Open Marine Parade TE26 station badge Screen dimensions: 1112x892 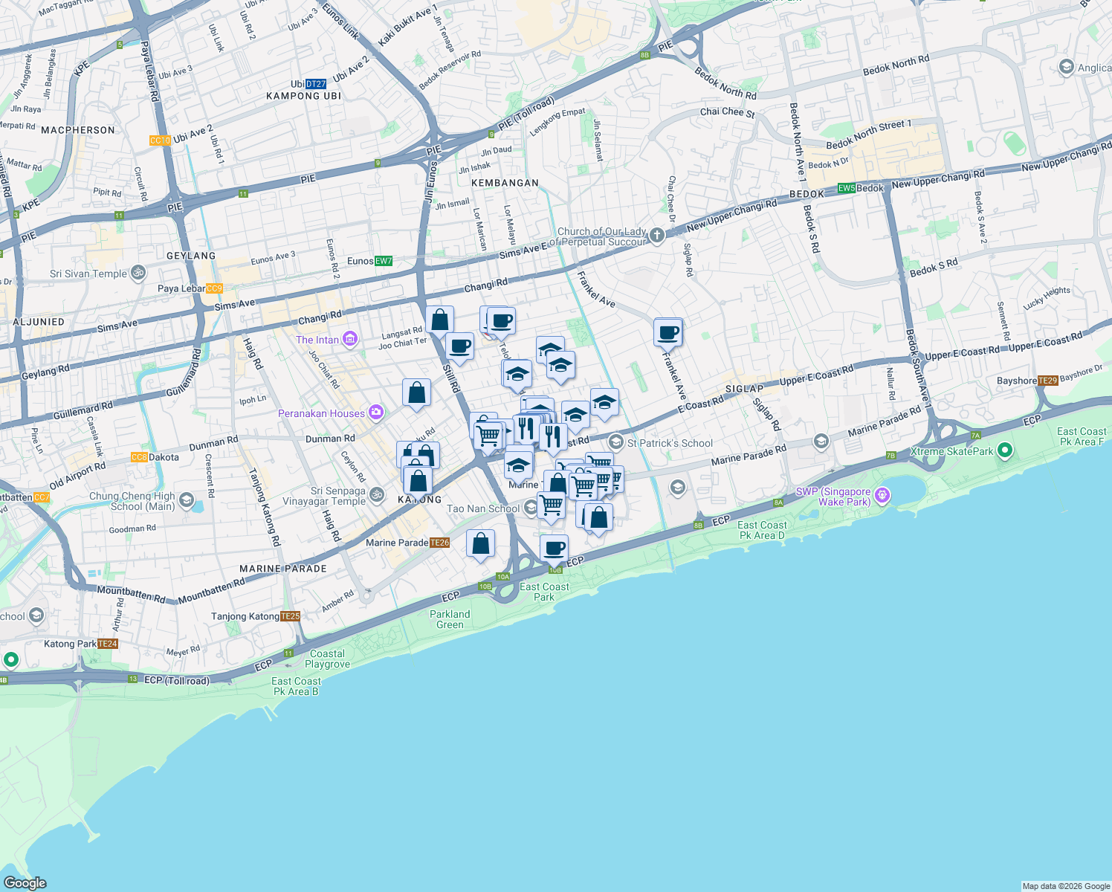440,543
